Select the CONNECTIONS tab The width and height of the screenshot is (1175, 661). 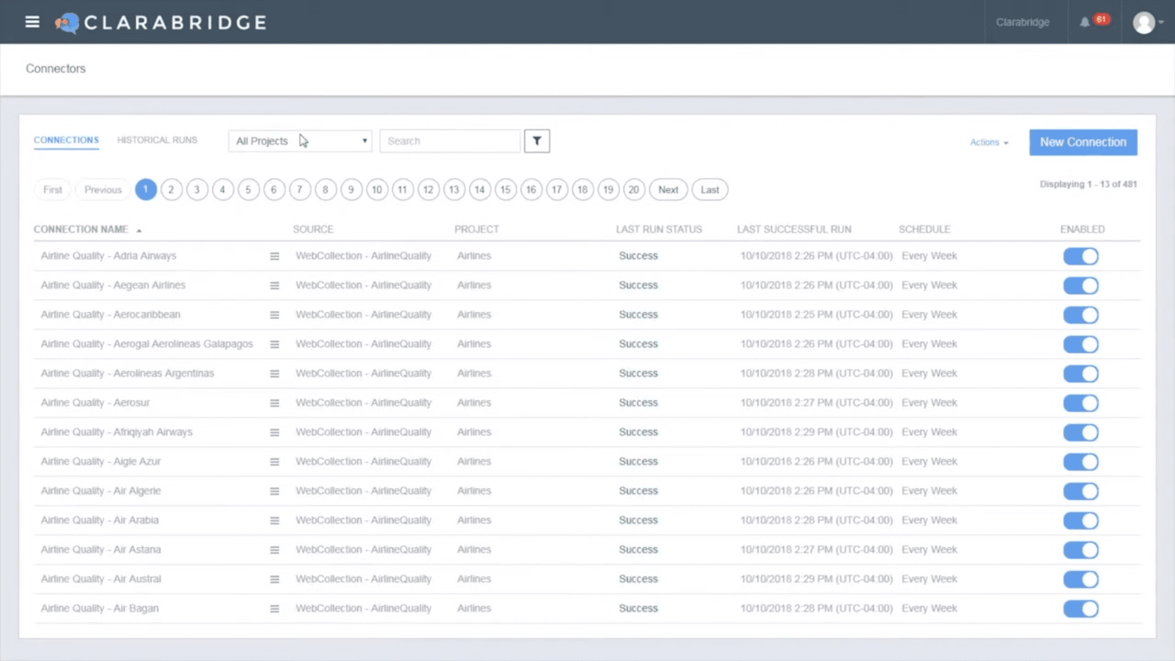click(65, 140)
